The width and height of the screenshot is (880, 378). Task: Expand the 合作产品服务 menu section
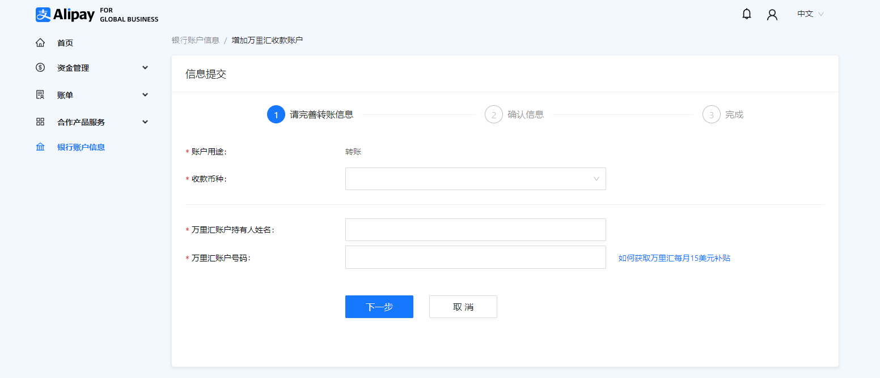pyautogui.click(x=145, y=121)
